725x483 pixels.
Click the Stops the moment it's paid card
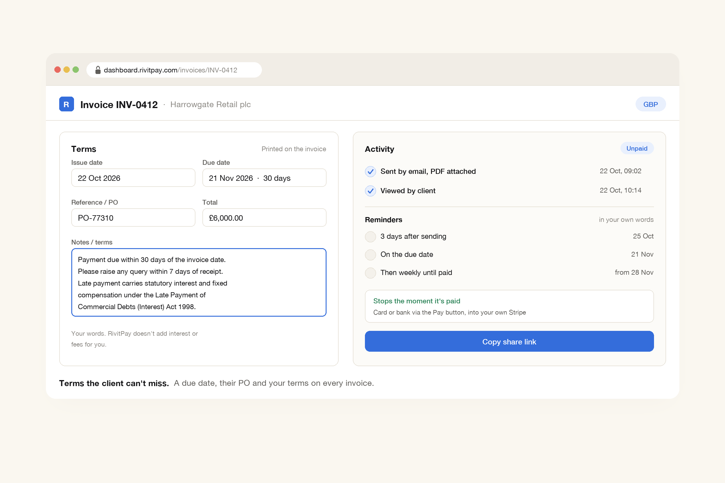tap(509, 306)
